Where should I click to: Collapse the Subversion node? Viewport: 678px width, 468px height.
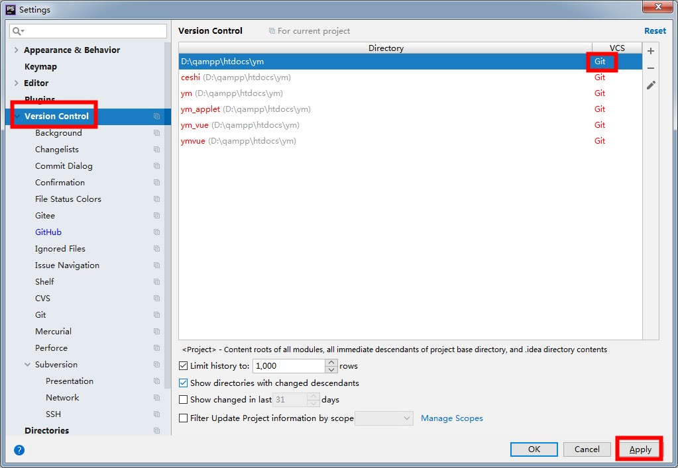pos(27,364)
